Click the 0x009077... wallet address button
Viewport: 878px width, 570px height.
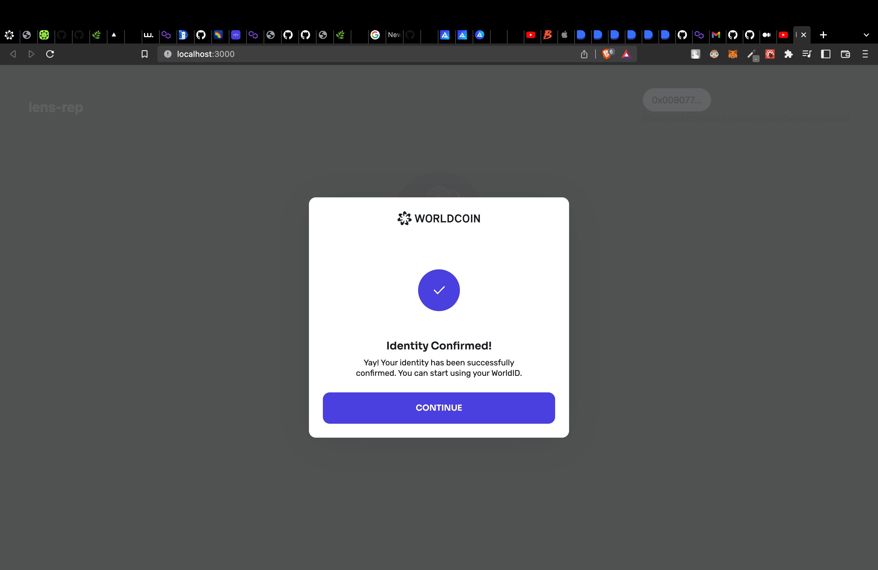(x=677, y=100)
